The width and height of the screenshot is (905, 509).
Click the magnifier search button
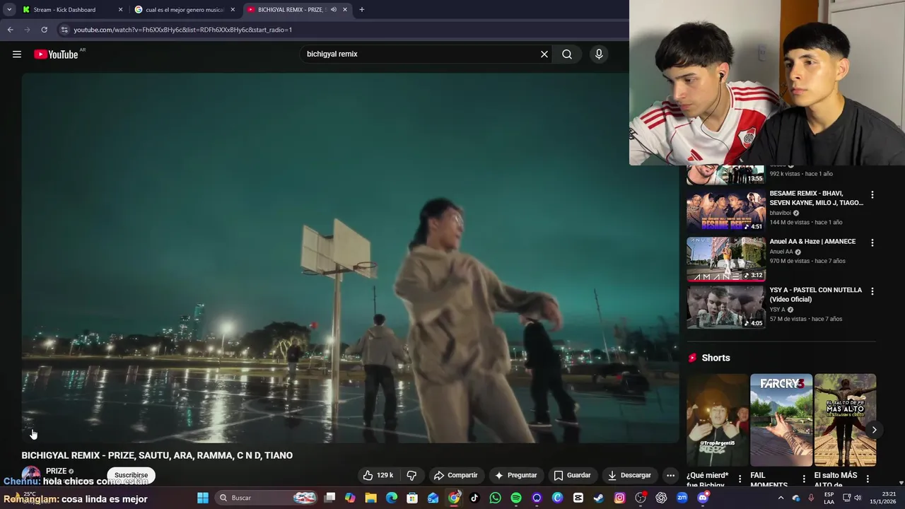pyautogui.click(x=567, y=54)
